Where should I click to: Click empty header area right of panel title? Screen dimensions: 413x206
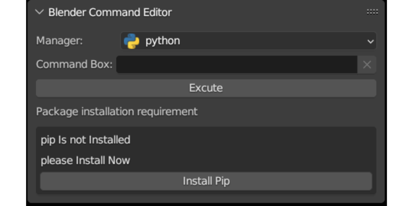(268, 12)
